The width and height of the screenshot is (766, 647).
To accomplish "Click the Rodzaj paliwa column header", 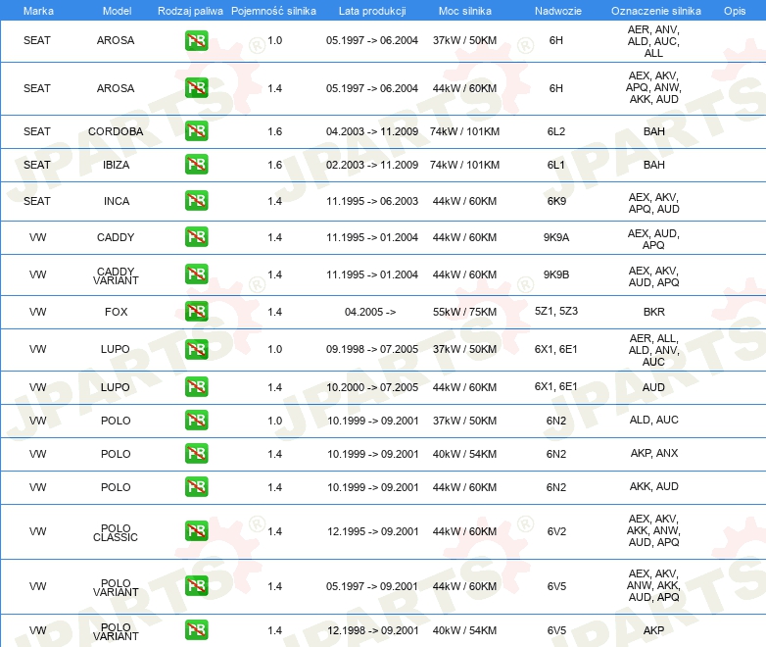I will click(190, 11).
